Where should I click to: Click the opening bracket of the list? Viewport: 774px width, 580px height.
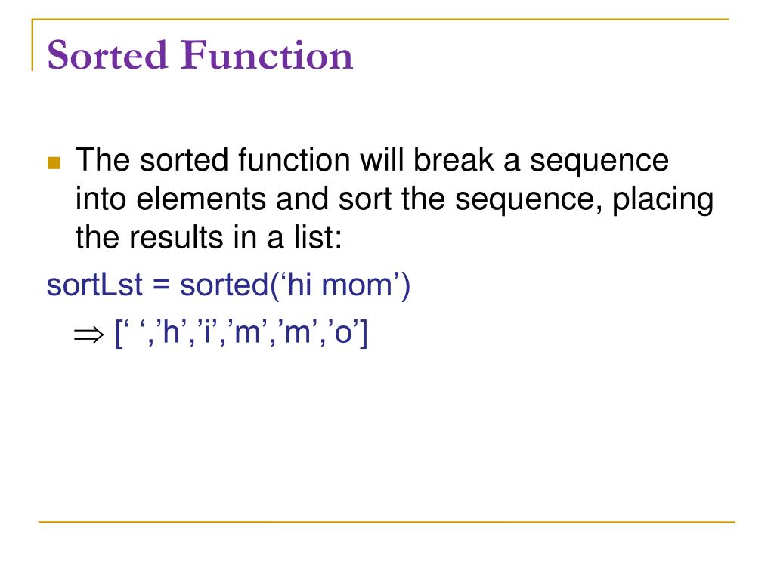(x=119, y=334)
